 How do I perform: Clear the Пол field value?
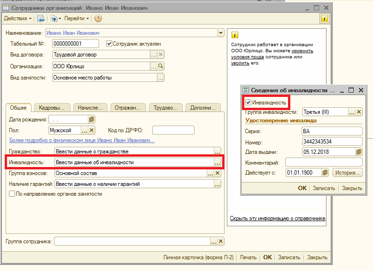click(x=92, y=130)
